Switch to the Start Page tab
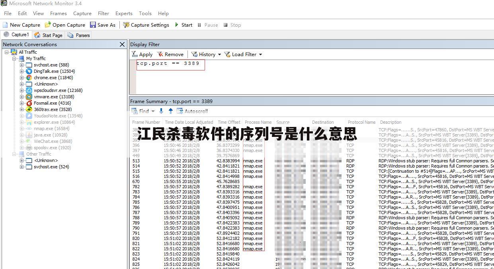 click(x=49, y=35)
